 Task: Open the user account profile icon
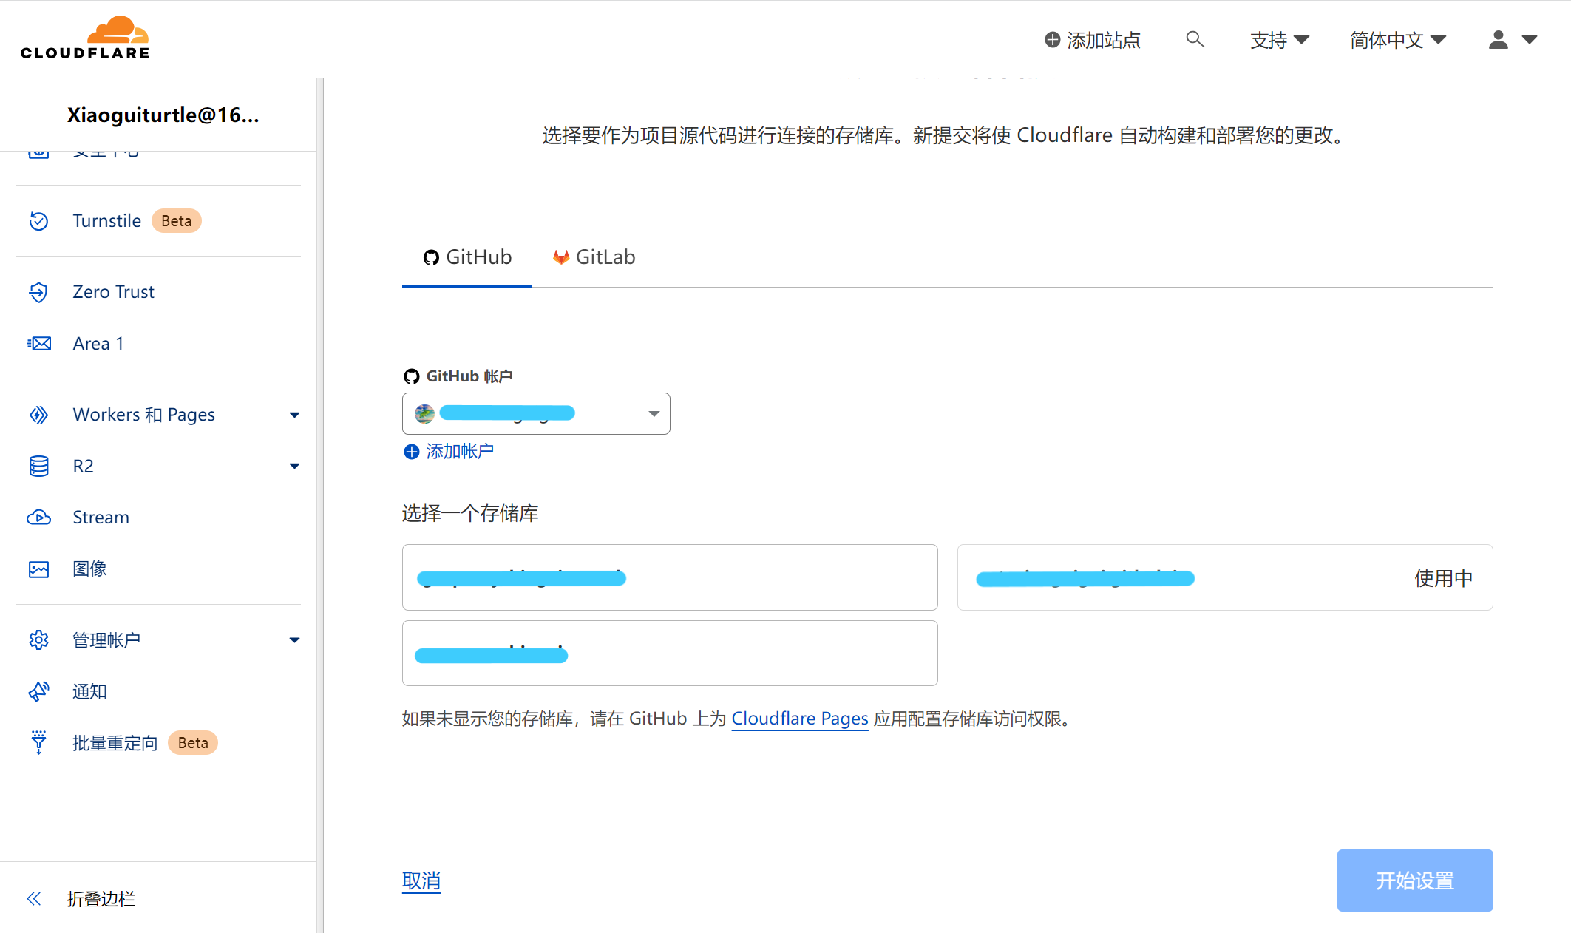click(x=1499, y=39)
